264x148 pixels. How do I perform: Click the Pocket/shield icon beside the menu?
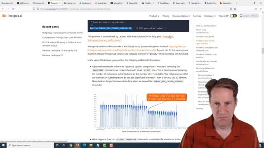(256, 9)
